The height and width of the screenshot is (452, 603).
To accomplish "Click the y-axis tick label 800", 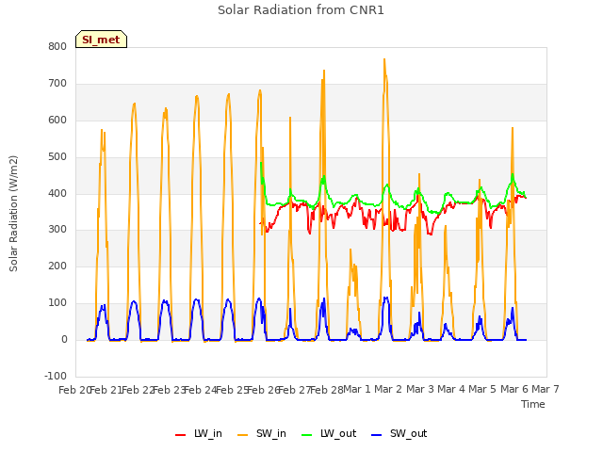I will (x=57, y=46).
